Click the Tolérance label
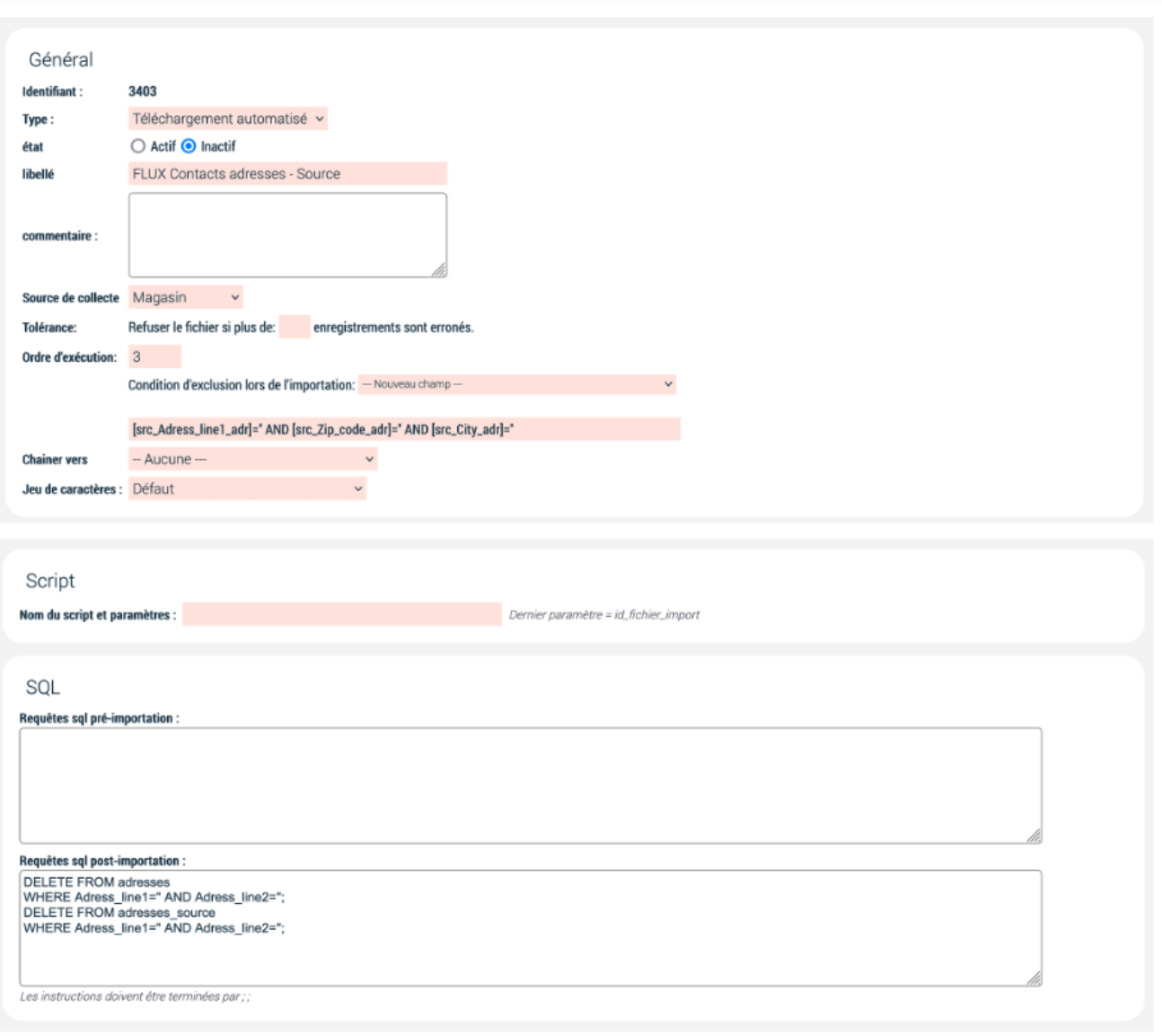The width and height of the screenshot is (1162, 1036). tap(49, 328)
